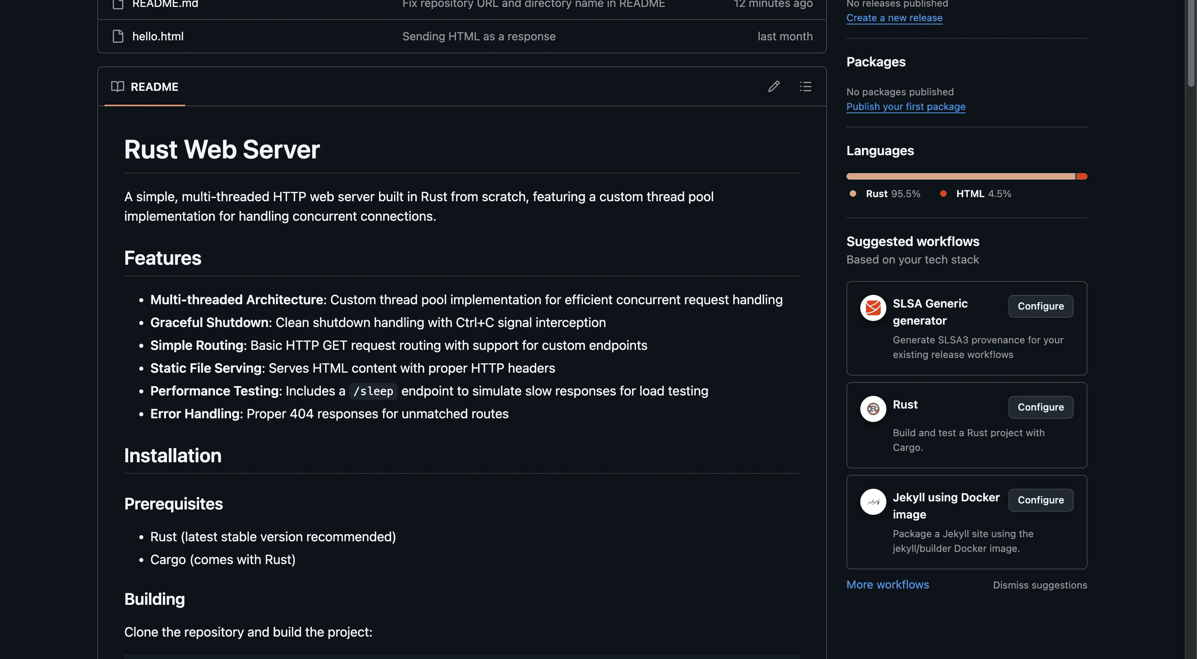Open the hello.html file
This screenshot has height=659, width=1197.
click(158, 36)
